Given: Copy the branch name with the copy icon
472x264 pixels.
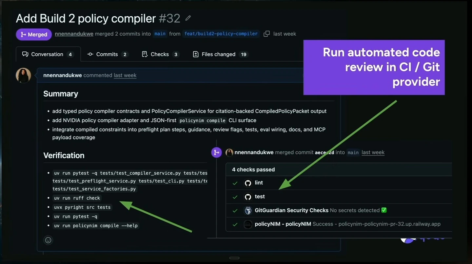Looking at the screenshot, I should point(267,34).
